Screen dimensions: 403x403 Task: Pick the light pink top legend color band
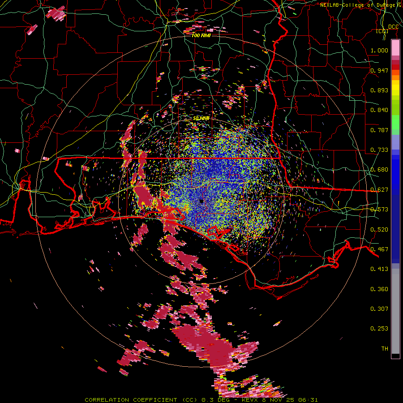point(395,48)
